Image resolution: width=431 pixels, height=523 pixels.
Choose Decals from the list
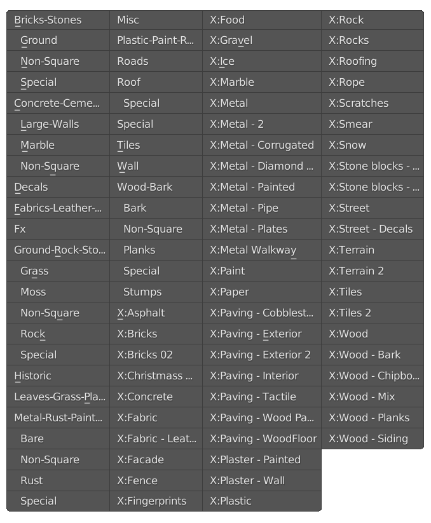coord(58,187)
